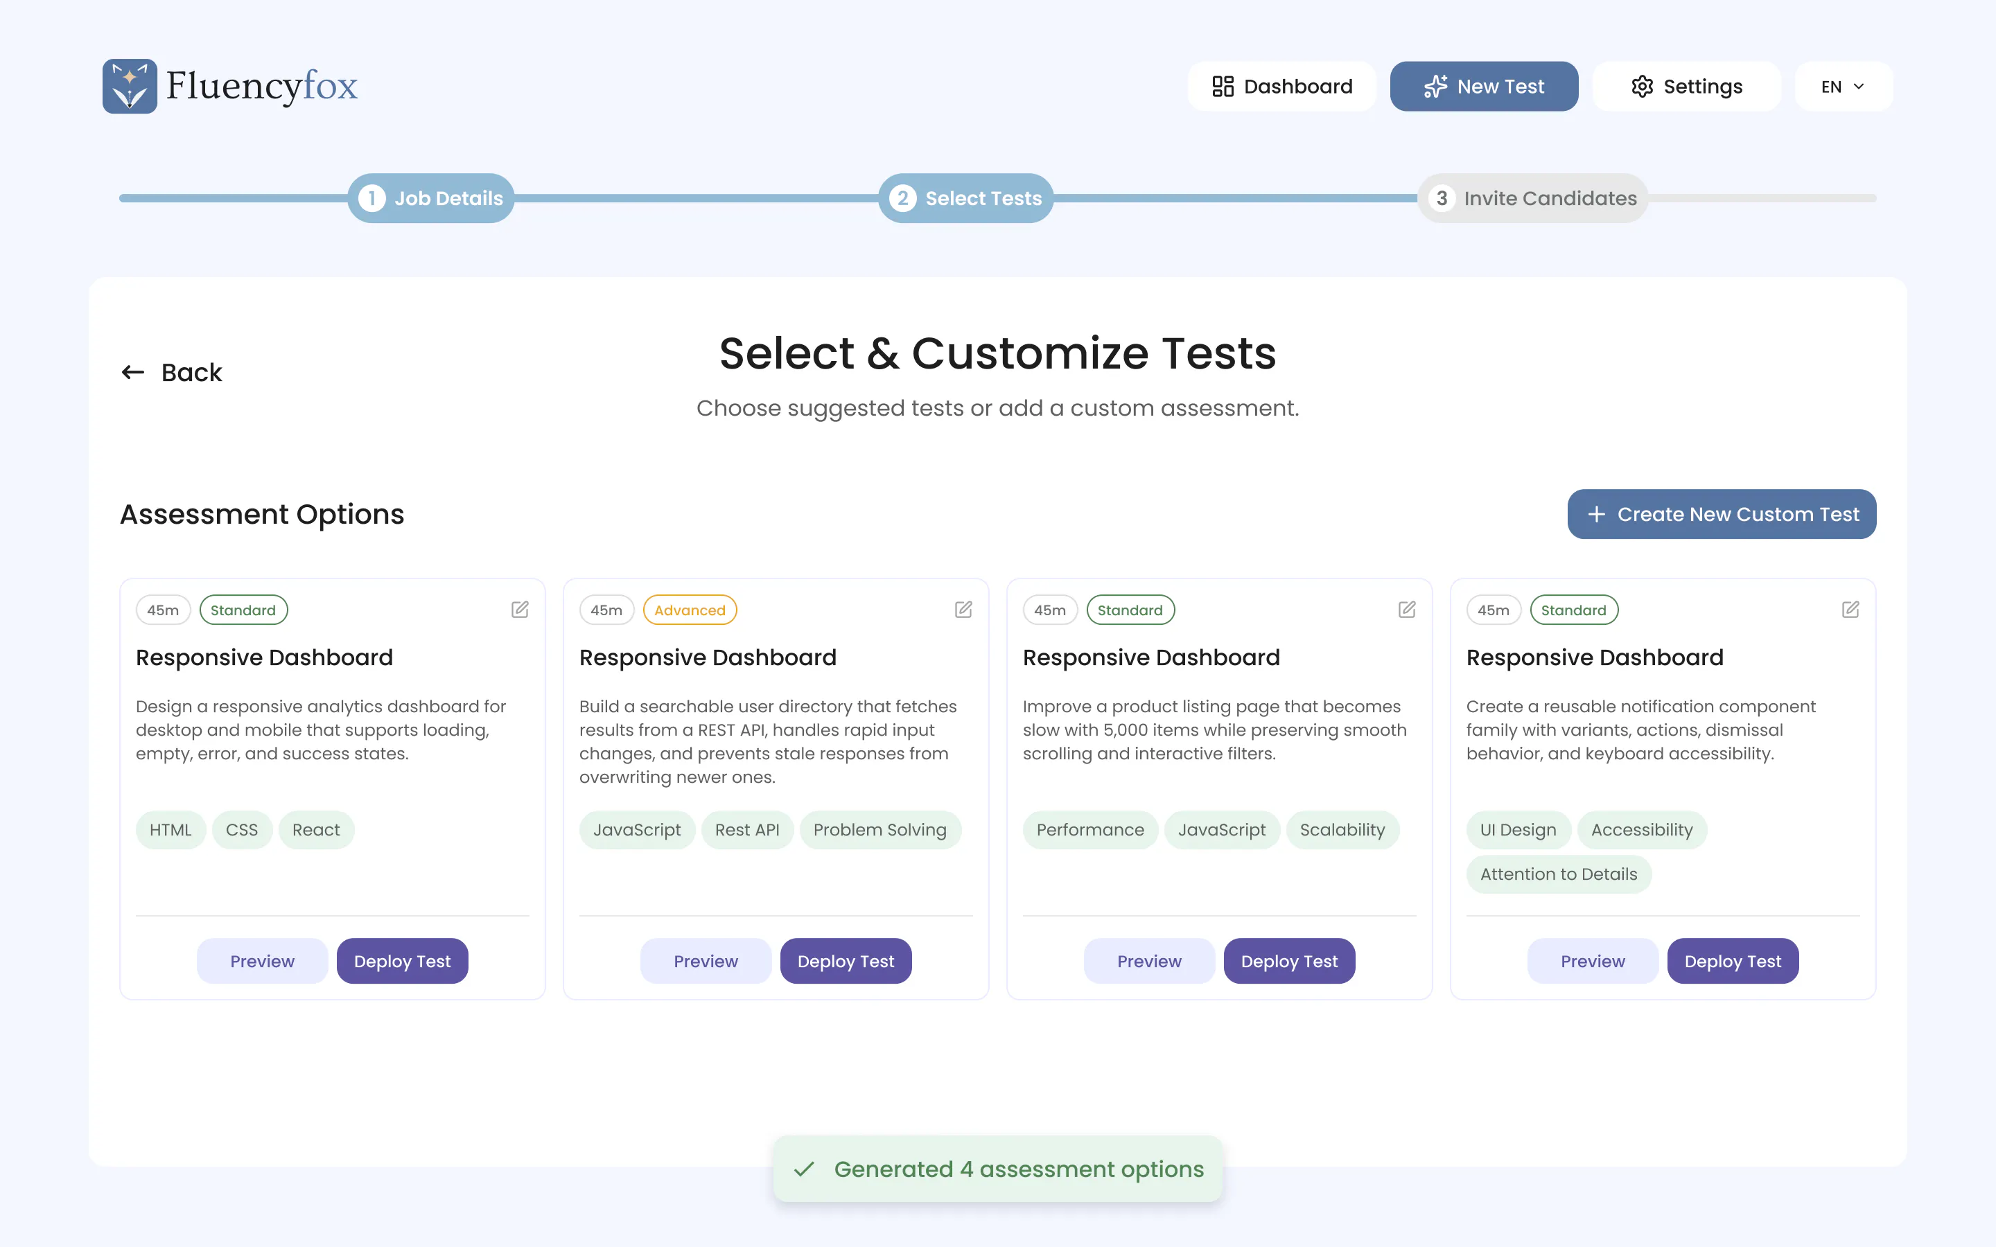Viewport: 1996px width, 1247px height.
Task: Click the HTML skill tag
Action: 170,830
